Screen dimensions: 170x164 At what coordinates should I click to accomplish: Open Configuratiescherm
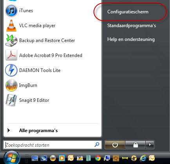(x=128, y=12)
